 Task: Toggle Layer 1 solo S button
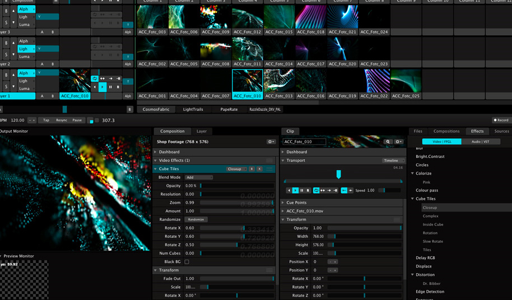point(6,86)
